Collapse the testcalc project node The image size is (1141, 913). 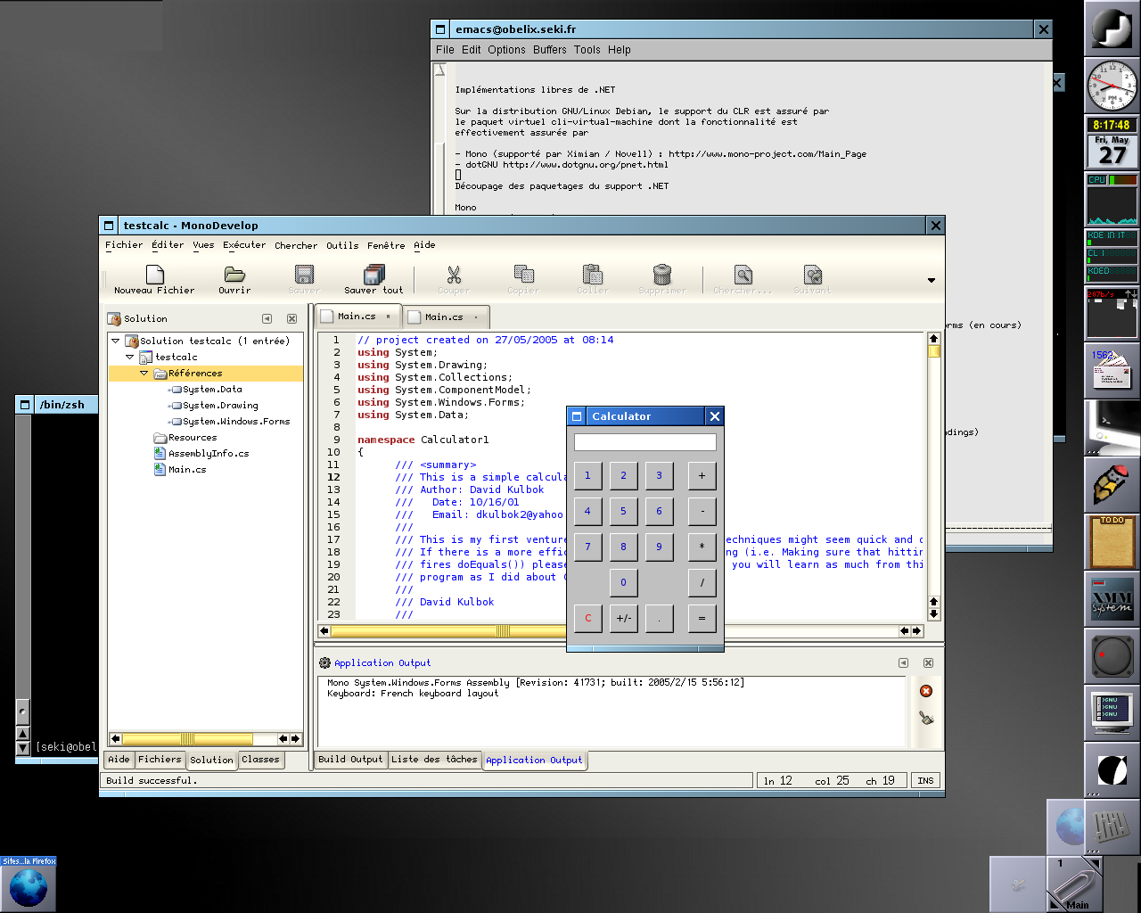click(x=129, y=357)
